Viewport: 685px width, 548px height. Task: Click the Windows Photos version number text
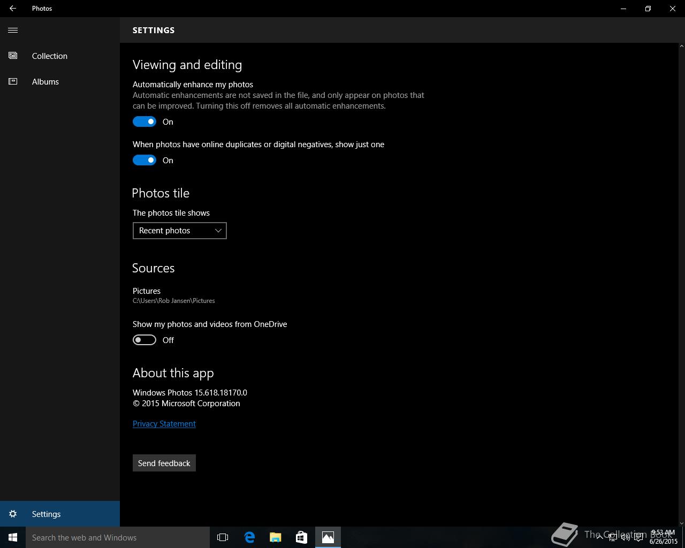pyautogui.click(x=190, y=393)
